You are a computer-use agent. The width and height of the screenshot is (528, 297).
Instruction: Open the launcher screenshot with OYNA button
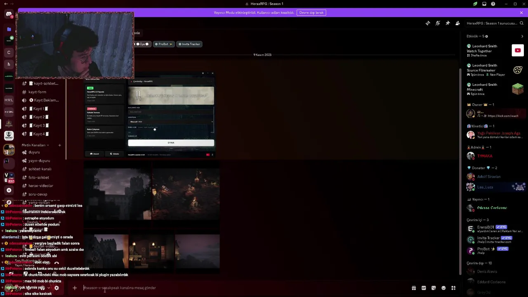pos(149,115)
